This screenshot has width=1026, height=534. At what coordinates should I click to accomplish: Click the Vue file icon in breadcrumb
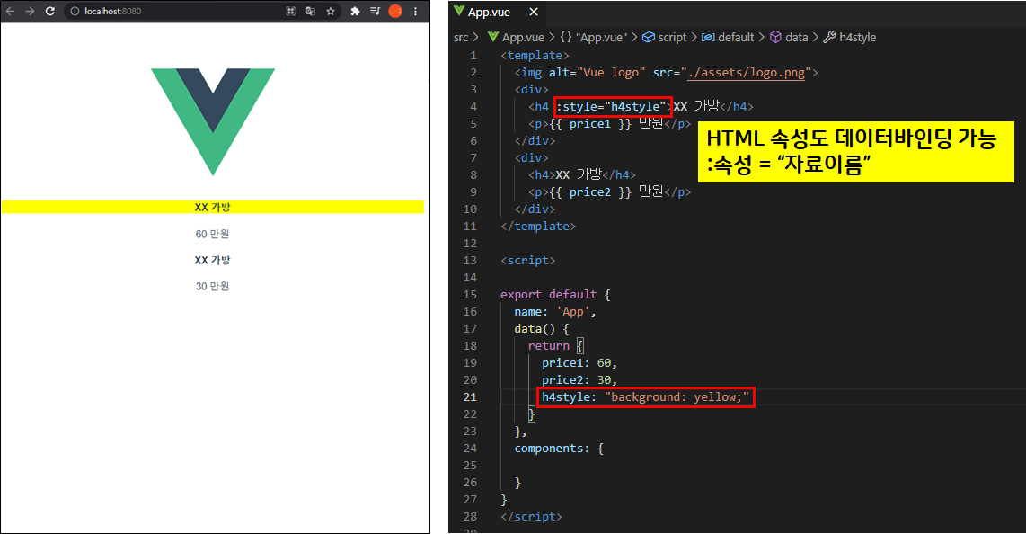coord(493,37)
